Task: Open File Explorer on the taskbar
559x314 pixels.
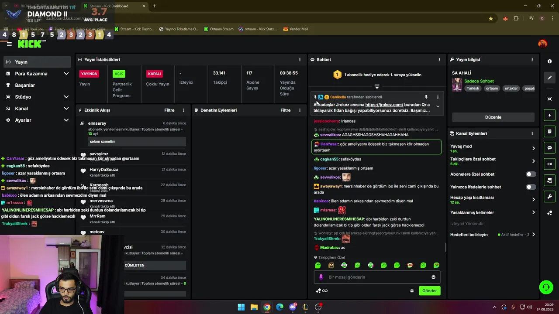Action: coord(254,307)
